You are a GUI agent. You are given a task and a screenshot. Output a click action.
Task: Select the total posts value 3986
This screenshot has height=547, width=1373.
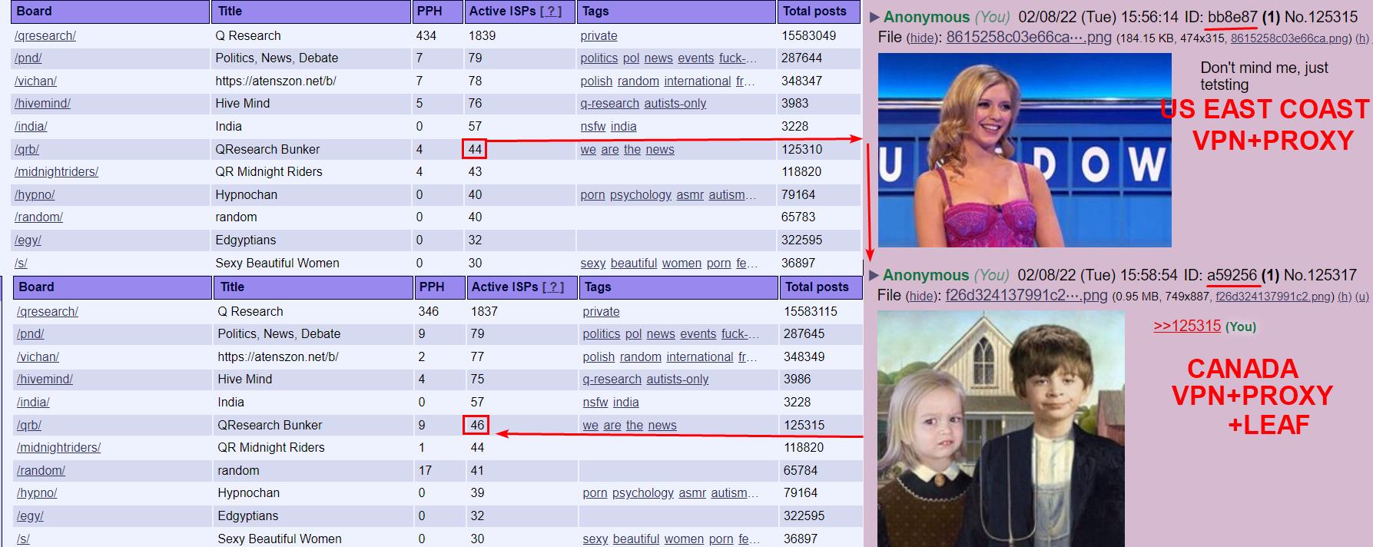pyautogui.click(x=798, y=380)
